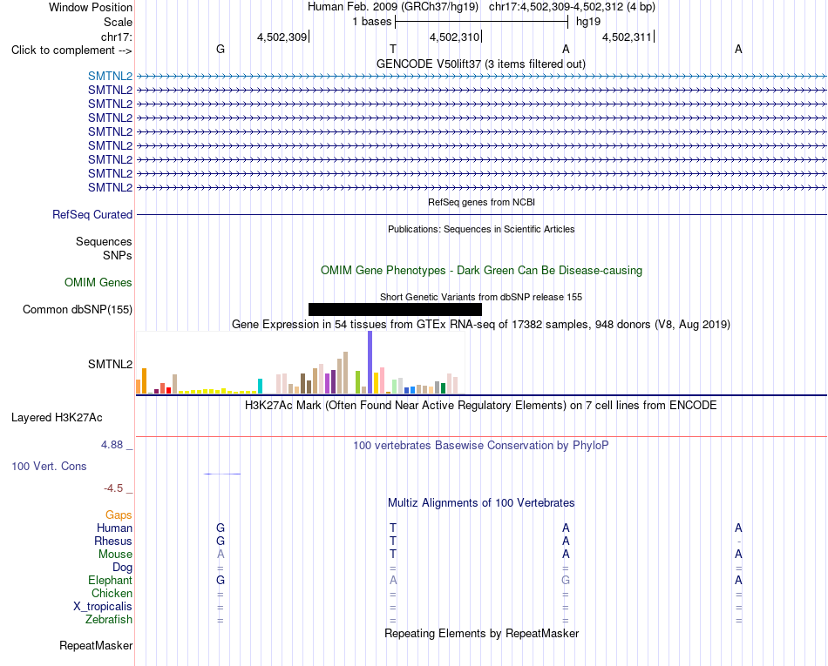Click the tallest purple-blue GTEx expression bar
The height and width of the screenshot is (666, 828).
pyautogui.click(x=370, y=362)
